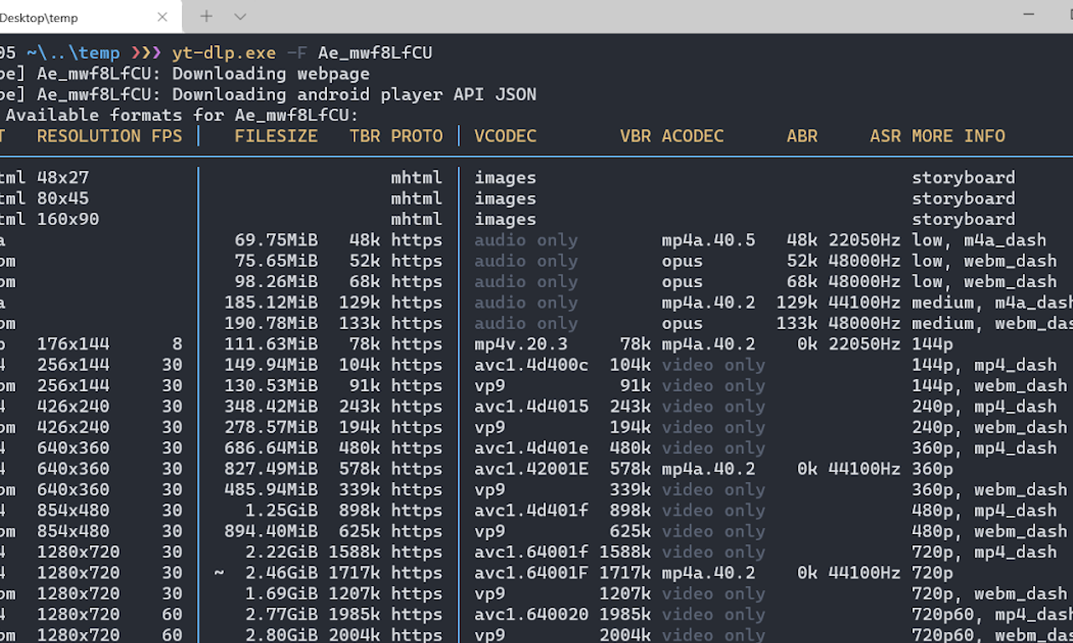Click the 48x27 resolution entry
1073x643 pixels.
(63, 177)
